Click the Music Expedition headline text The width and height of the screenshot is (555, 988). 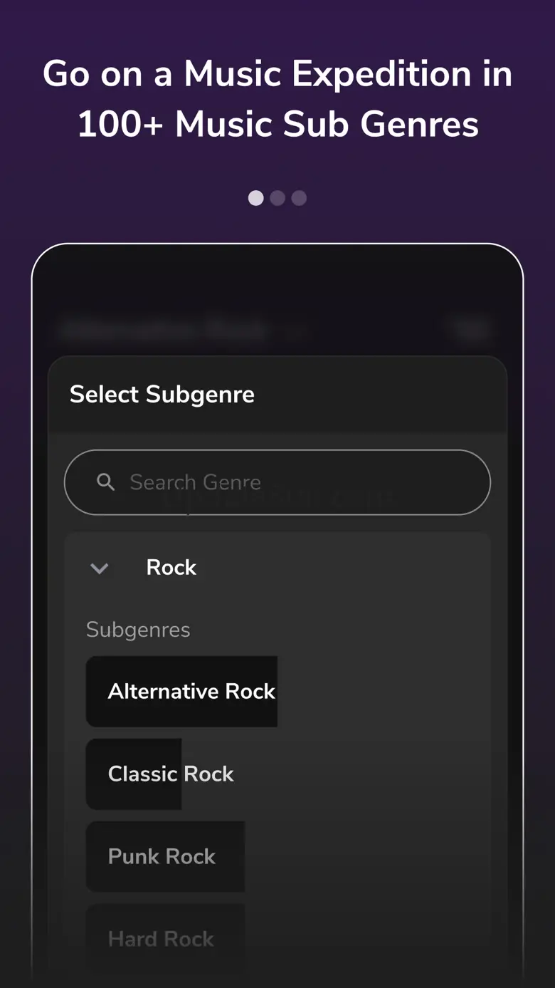click(277, 74)
